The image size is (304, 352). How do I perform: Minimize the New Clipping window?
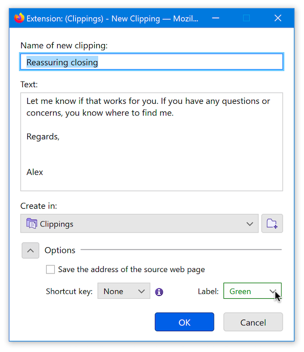click(215, 18)
